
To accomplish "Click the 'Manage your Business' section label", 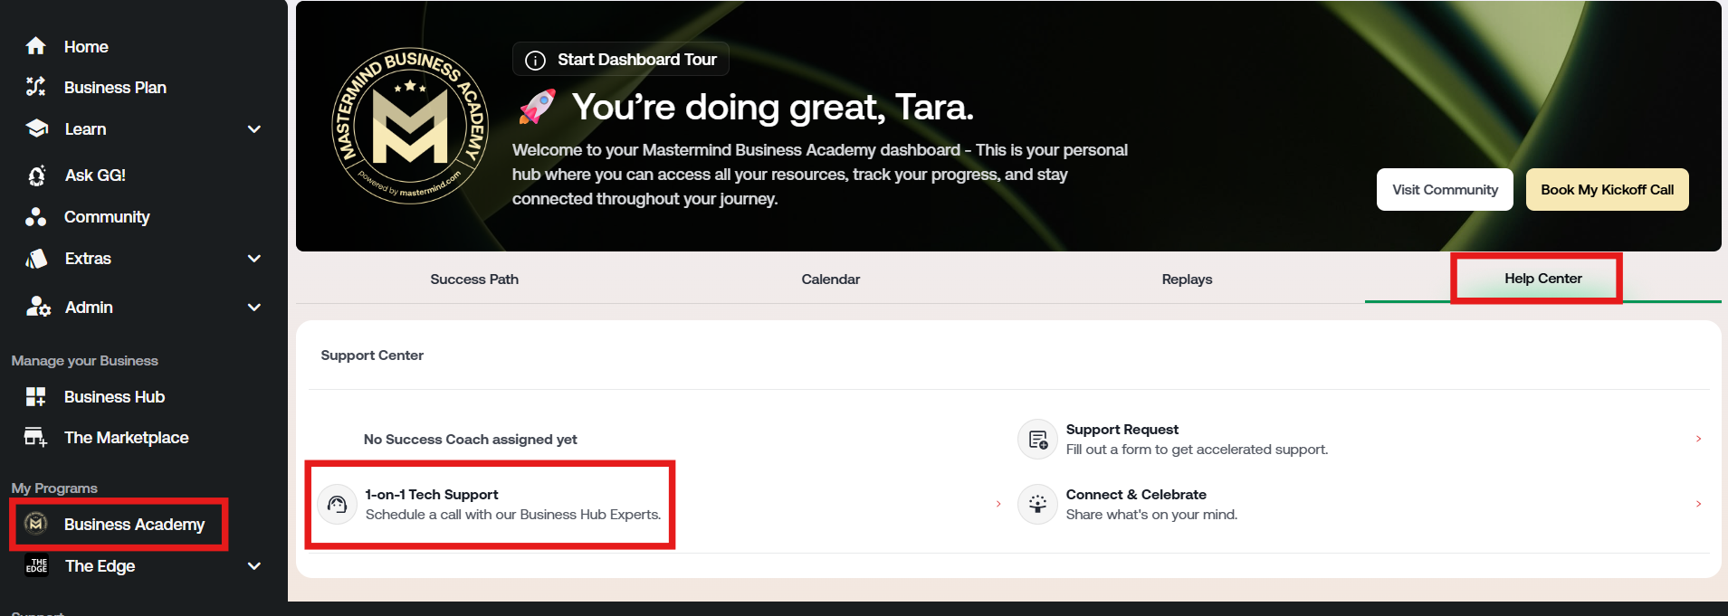I will (x=84, y=360).
